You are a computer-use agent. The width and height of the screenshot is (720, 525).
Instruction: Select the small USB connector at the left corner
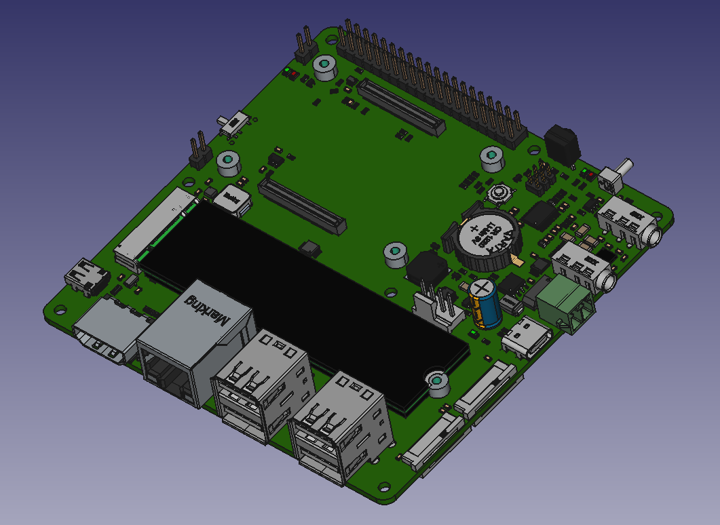tap(87, 277)
